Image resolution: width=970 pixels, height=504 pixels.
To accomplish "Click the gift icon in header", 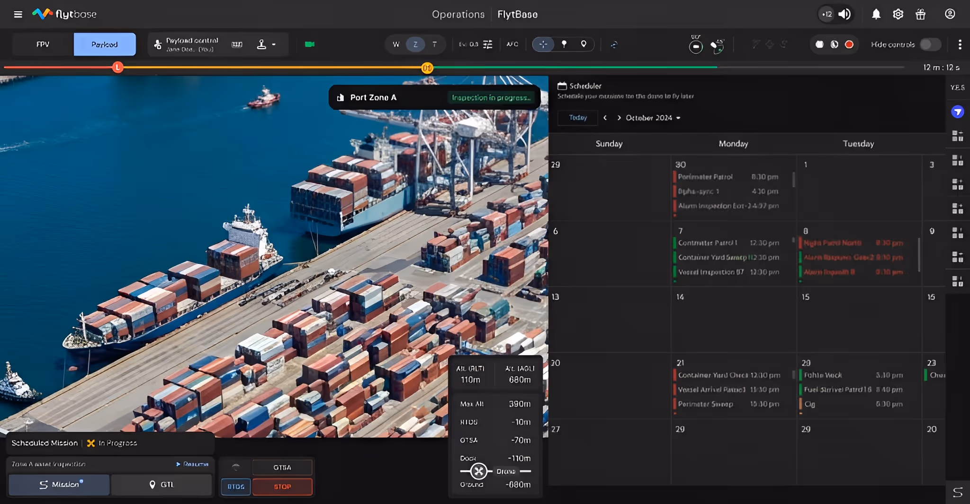I will point(920,14).
